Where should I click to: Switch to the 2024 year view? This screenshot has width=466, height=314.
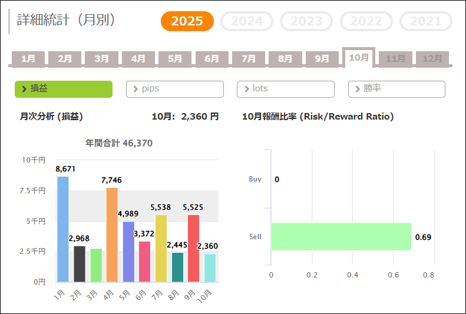click(x=246, y=22)
